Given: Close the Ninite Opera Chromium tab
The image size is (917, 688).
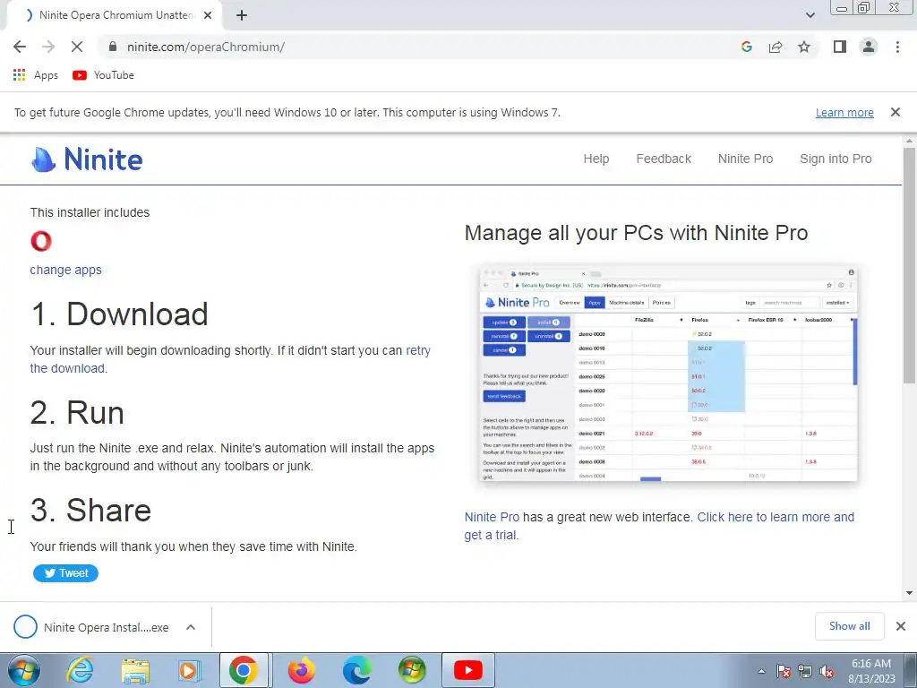Looking at the screenshot, I should 208,16.
